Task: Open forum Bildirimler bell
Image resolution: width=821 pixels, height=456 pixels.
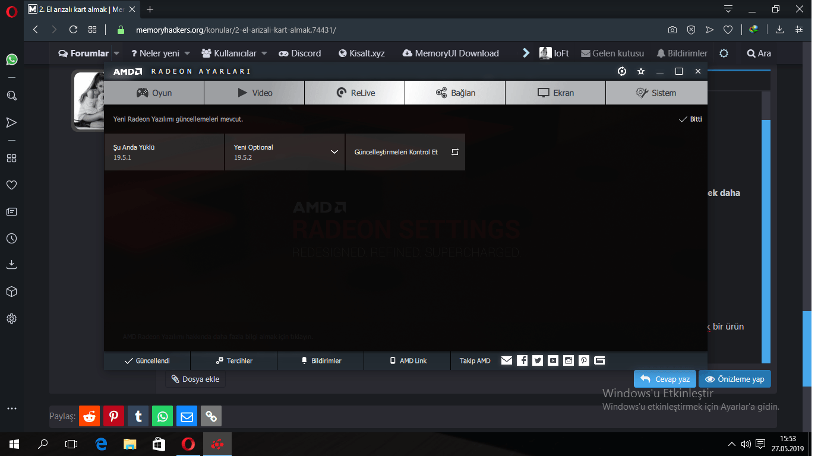Action: pos(682,53)
